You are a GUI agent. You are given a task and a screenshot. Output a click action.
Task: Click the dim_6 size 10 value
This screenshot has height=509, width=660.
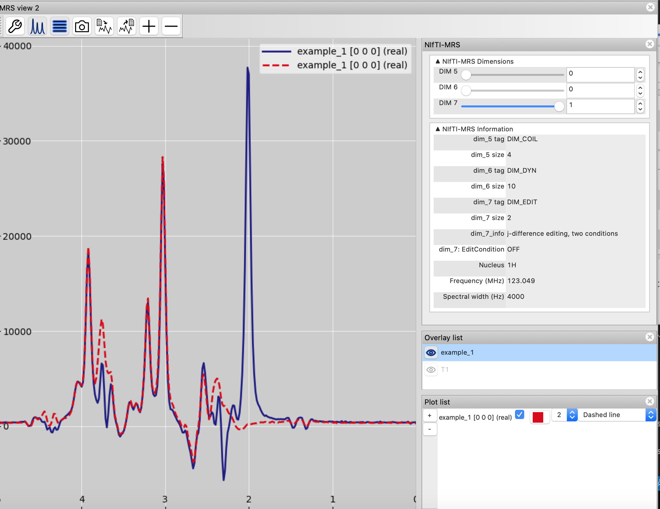point(511,187)
